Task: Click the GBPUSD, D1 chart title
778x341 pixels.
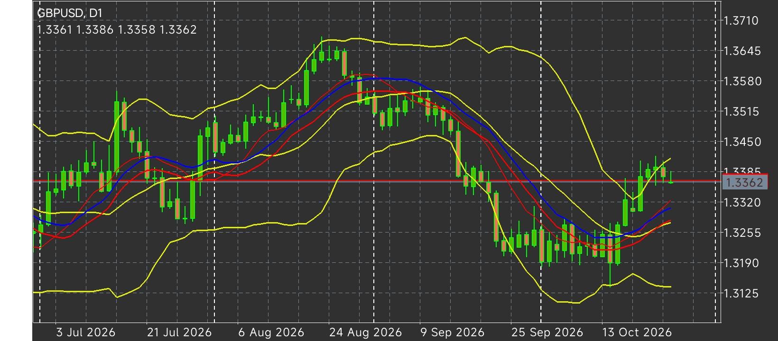Action: point(70,13)
